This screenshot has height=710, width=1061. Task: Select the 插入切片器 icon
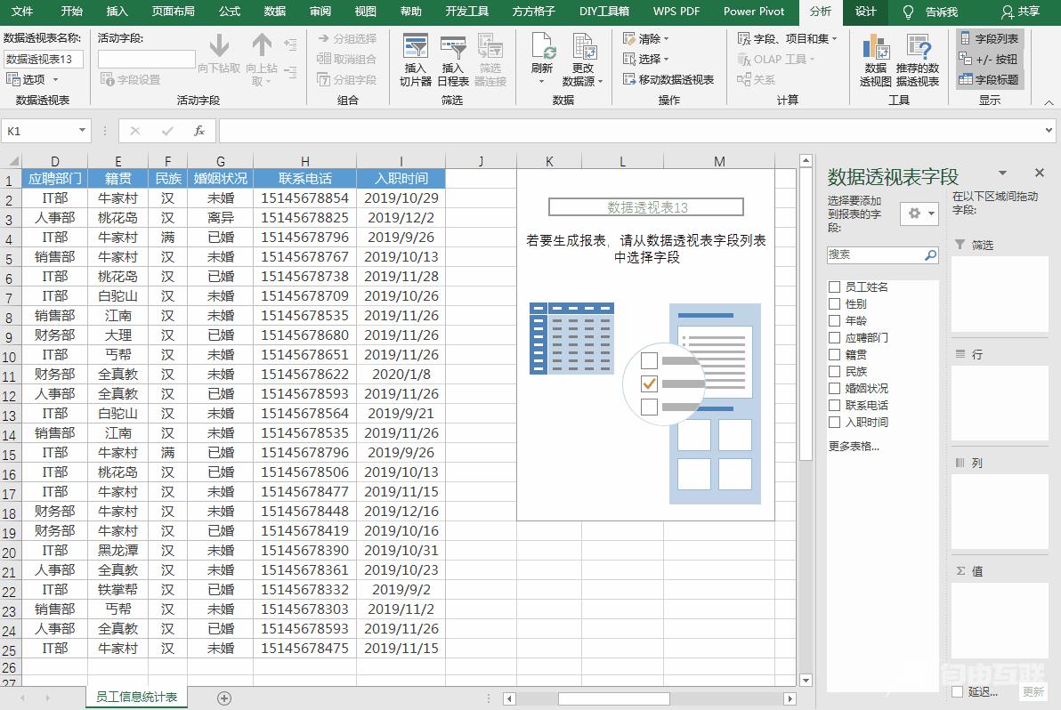[415, 58]
